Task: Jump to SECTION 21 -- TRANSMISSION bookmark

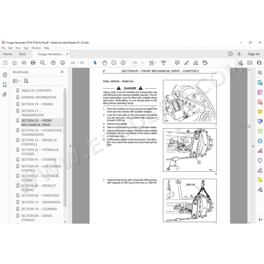Action: tap(32, 113)
